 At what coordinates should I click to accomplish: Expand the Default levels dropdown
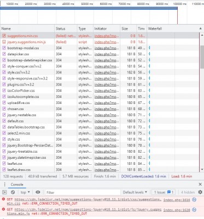(135, 192)
